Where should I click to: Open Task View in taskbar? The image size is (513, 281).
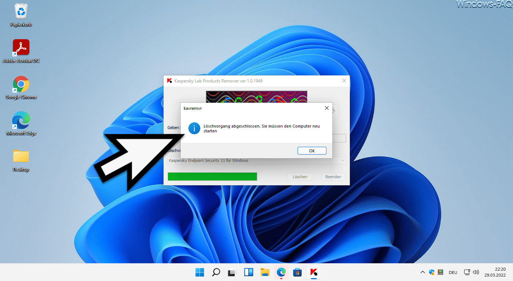[x=232, y=272]
